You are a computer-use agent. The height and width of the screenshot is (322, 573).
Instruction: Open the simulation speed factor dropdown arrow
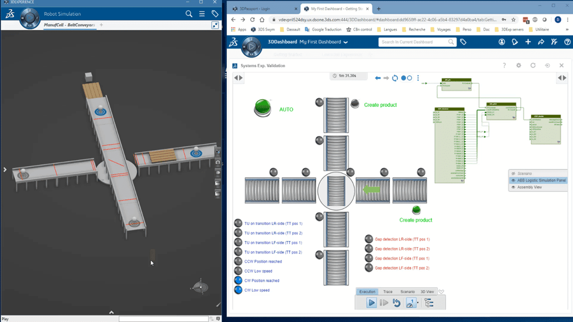click(418, 303)
